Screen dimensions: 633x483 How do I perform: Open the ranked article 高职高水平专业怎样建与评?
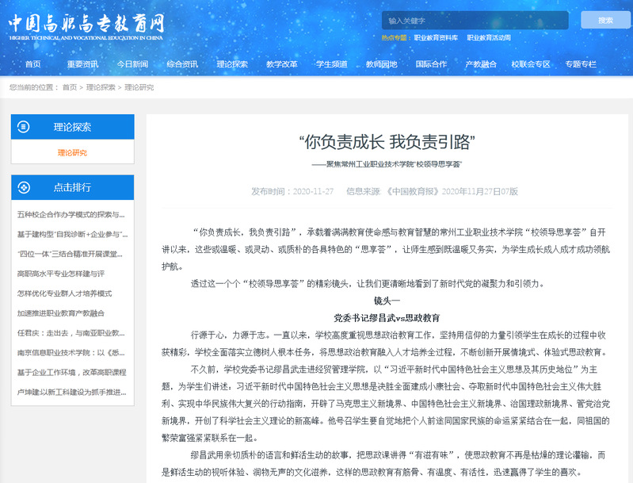click(x=61, y=274)
